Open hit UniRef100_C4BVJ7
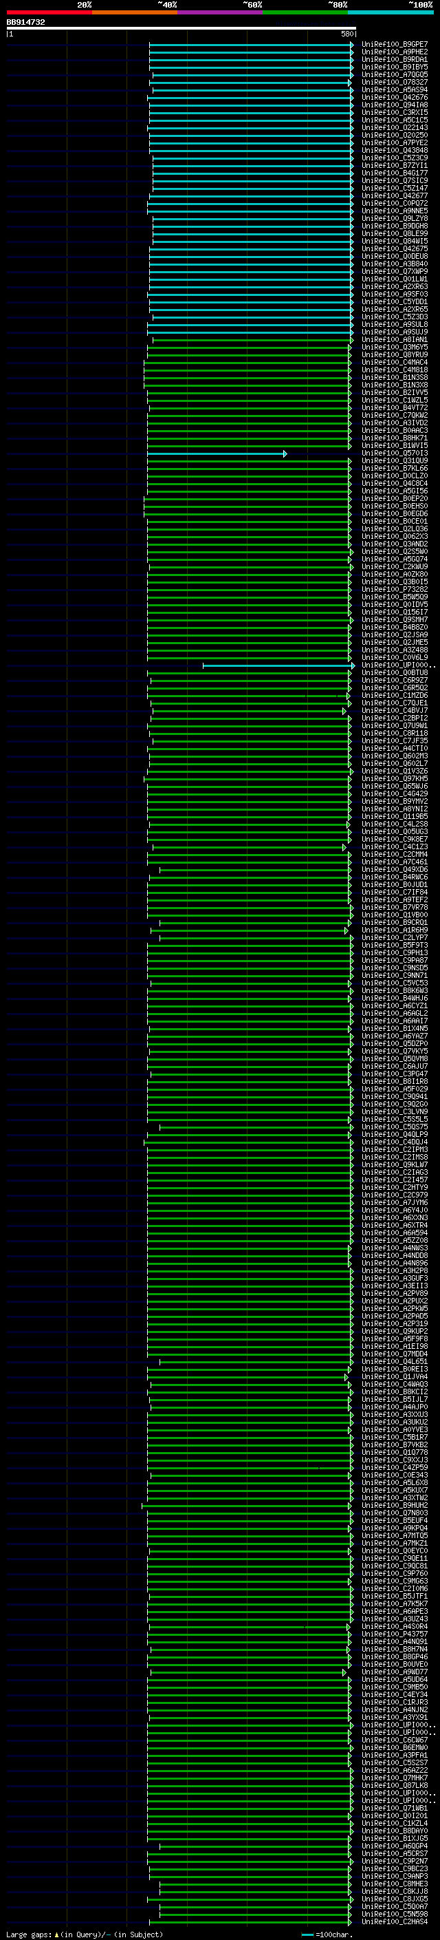The image size is (440, 1940). coord(394,710)
